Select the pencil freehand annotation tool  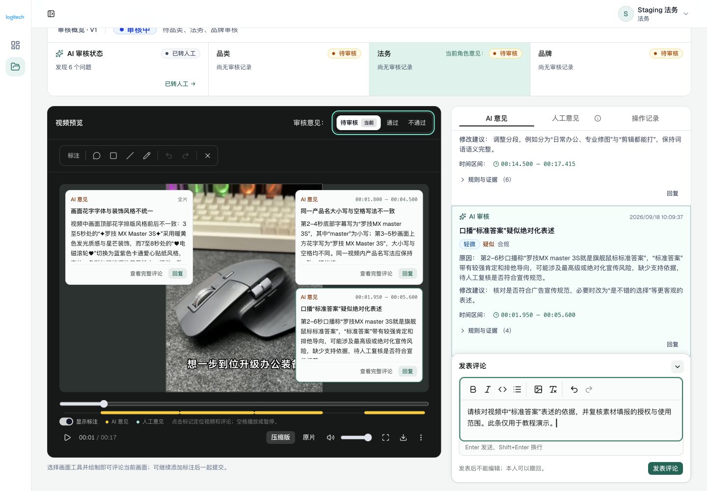point(147,156)
